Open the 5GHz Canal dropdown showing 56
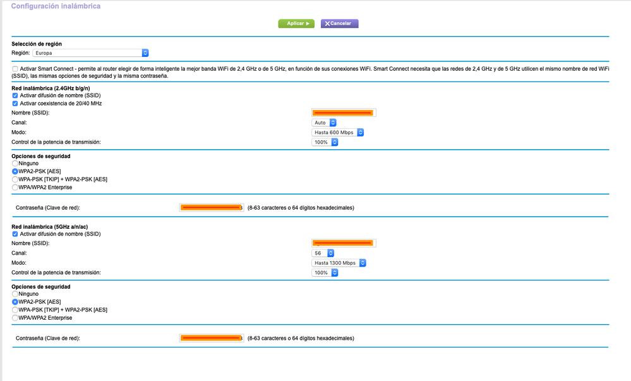 point(323,253)
